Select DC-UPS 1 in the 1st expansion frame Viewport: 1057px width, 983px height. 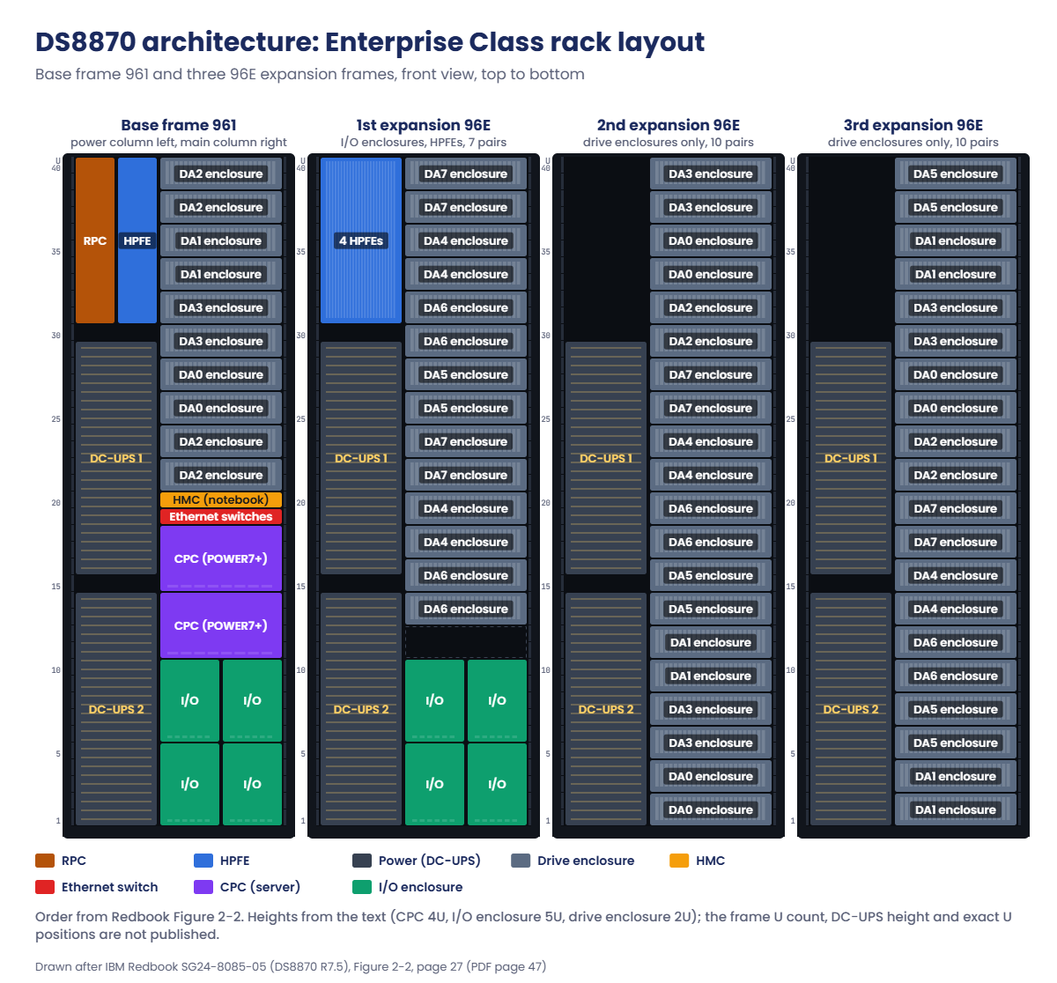coord(361,458)
